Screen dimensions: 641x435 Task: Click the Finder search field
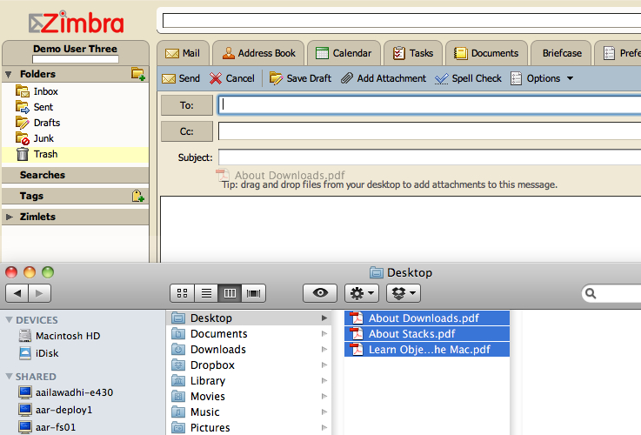pyautogui.click(x=611, y=293)
